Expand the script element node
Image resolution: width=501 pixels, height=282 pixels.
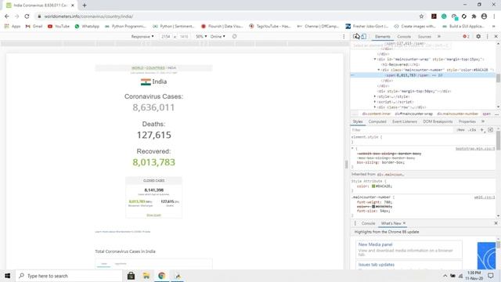point(375,102)
